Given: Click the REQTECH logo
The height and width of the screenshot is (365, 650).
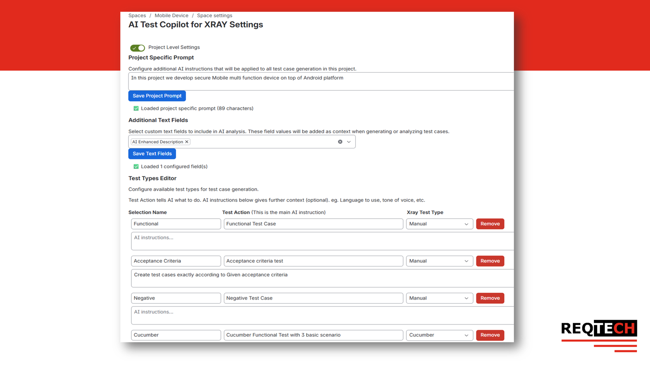Looking at the screenshot, I should pos(599,336).
